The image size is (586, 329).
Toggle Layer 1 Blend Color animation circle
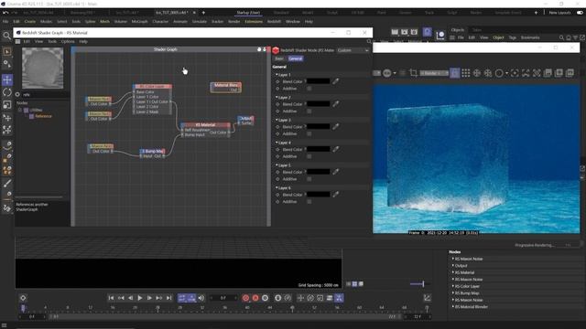277,81
